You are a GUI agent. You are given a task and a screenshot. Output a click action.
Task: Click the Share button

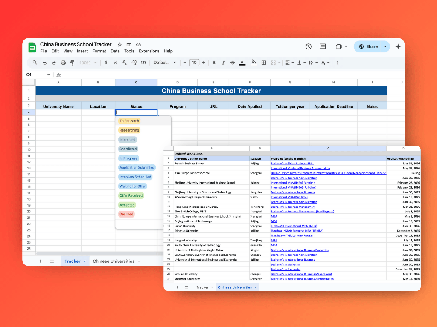tap(368, 46)
